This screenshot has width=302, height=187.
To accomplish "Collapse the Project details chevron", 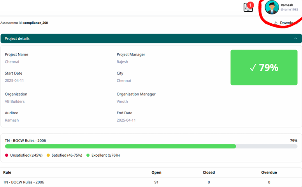I will pos(296,38).
